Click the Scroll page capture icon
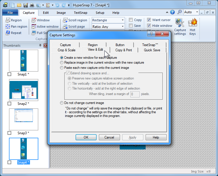Image resolution: width=218 pixels, height=176 pixels. tap(65, 27)
